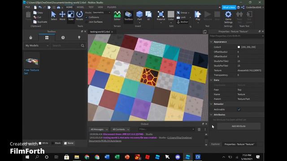This screenshot has height=161, width=287.
Task: Activate the Move tool
Action: coord(62,16)
